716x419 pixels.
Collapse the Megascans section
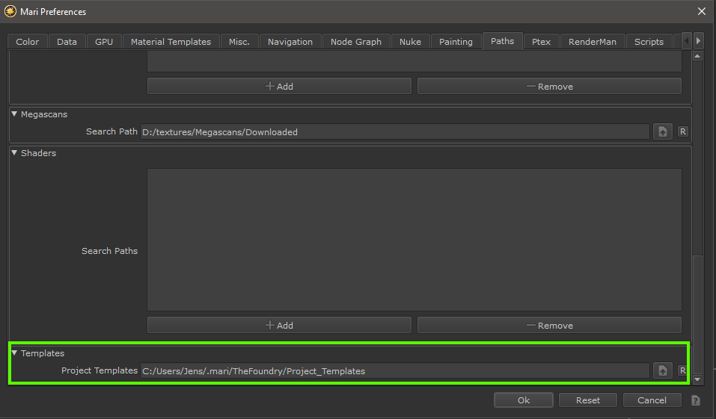[x=14, y=114]
